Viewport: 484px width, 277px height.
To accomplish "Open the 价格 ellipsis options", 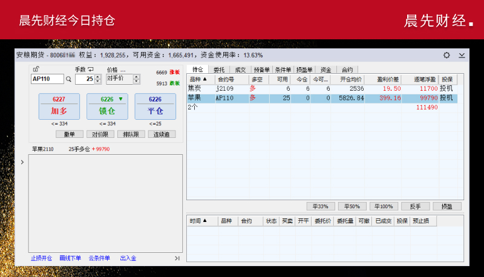I will [x=123, y=70].
